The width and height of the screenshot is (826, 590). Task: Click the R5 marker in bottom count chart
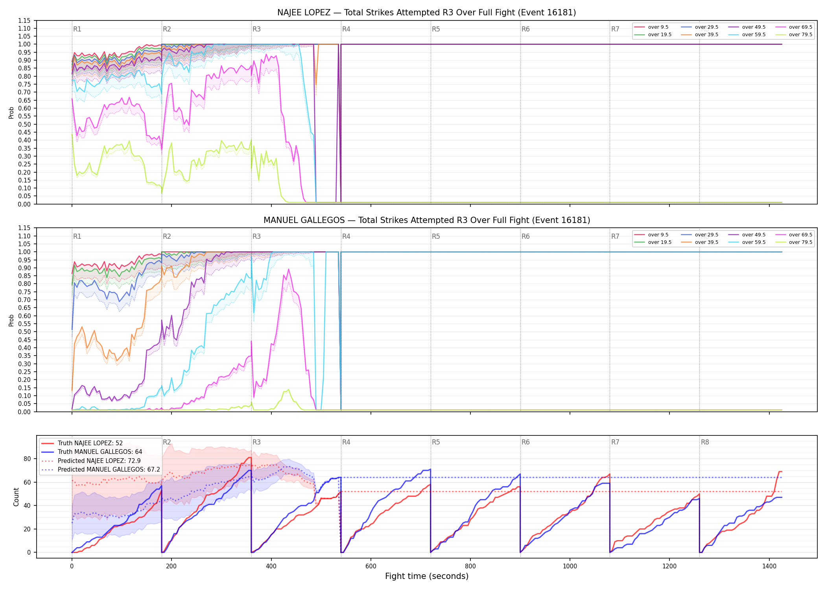(x=436, y=442)
